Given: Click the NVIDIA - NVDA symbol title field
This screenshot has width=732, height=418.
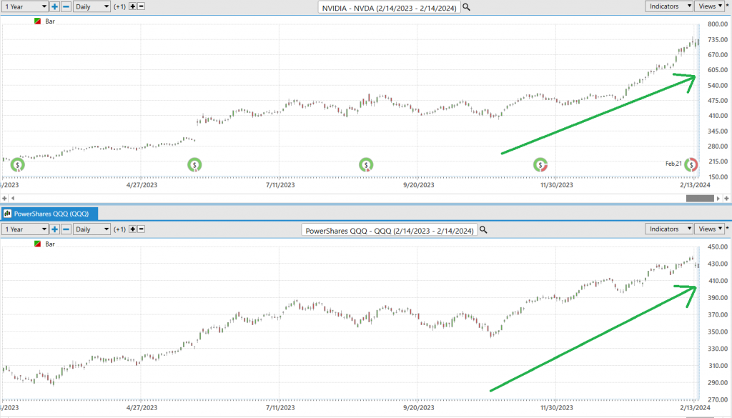Looking at the screenshot, I should 390,7.
